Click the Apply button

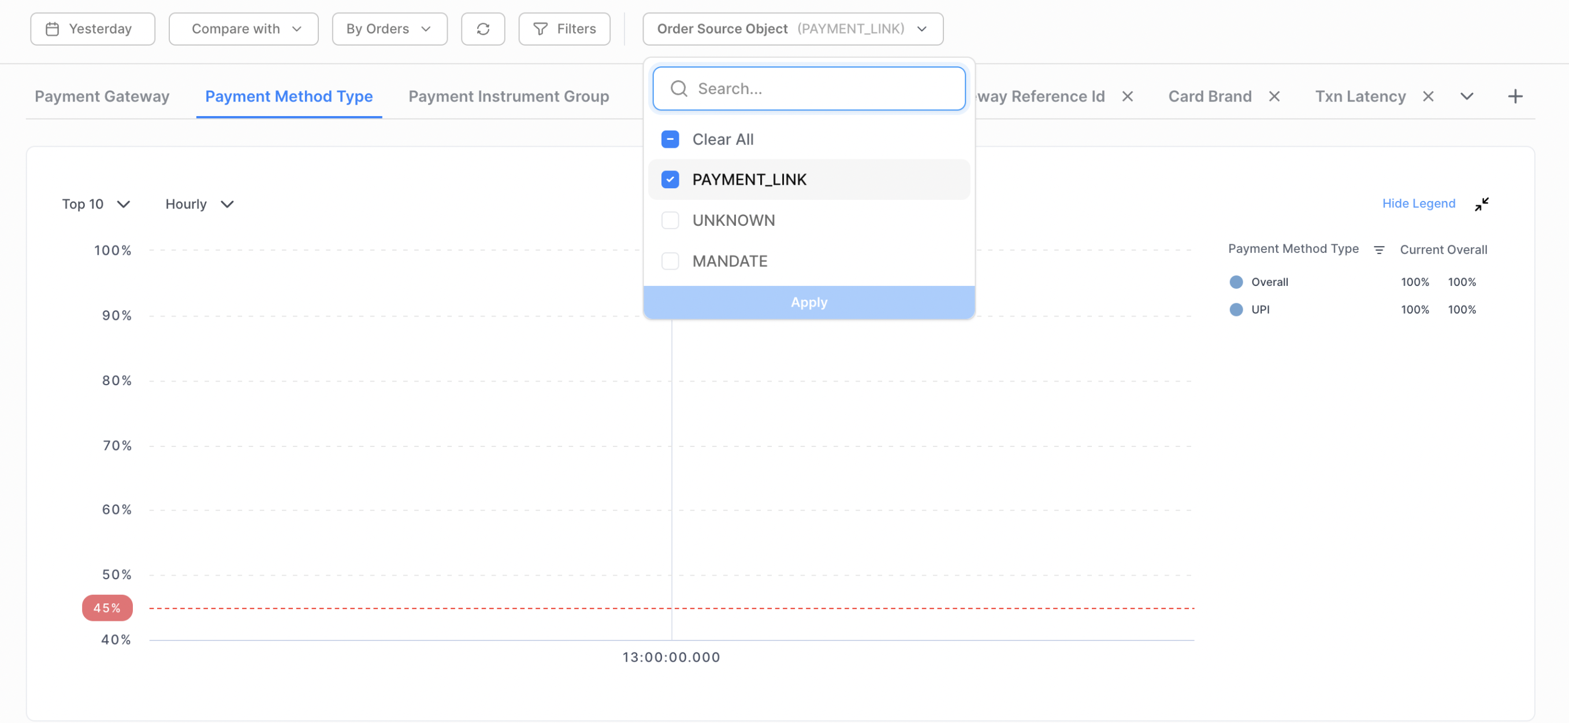[808, 302]
